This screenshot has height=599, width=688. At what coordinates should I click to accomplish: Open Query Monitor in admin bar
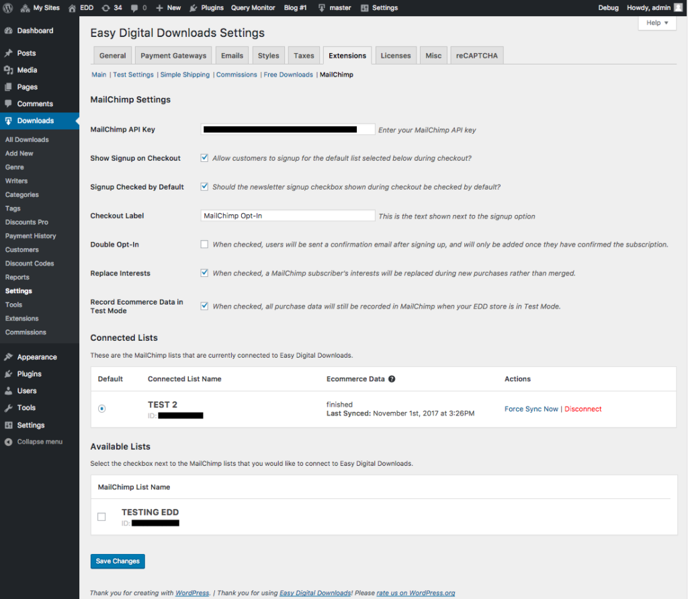pyautogui.click(x=253, y=8)
